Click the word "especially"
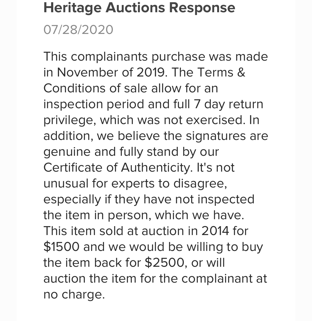The height and width of the screenshot is (321, 312). point(72,199)
